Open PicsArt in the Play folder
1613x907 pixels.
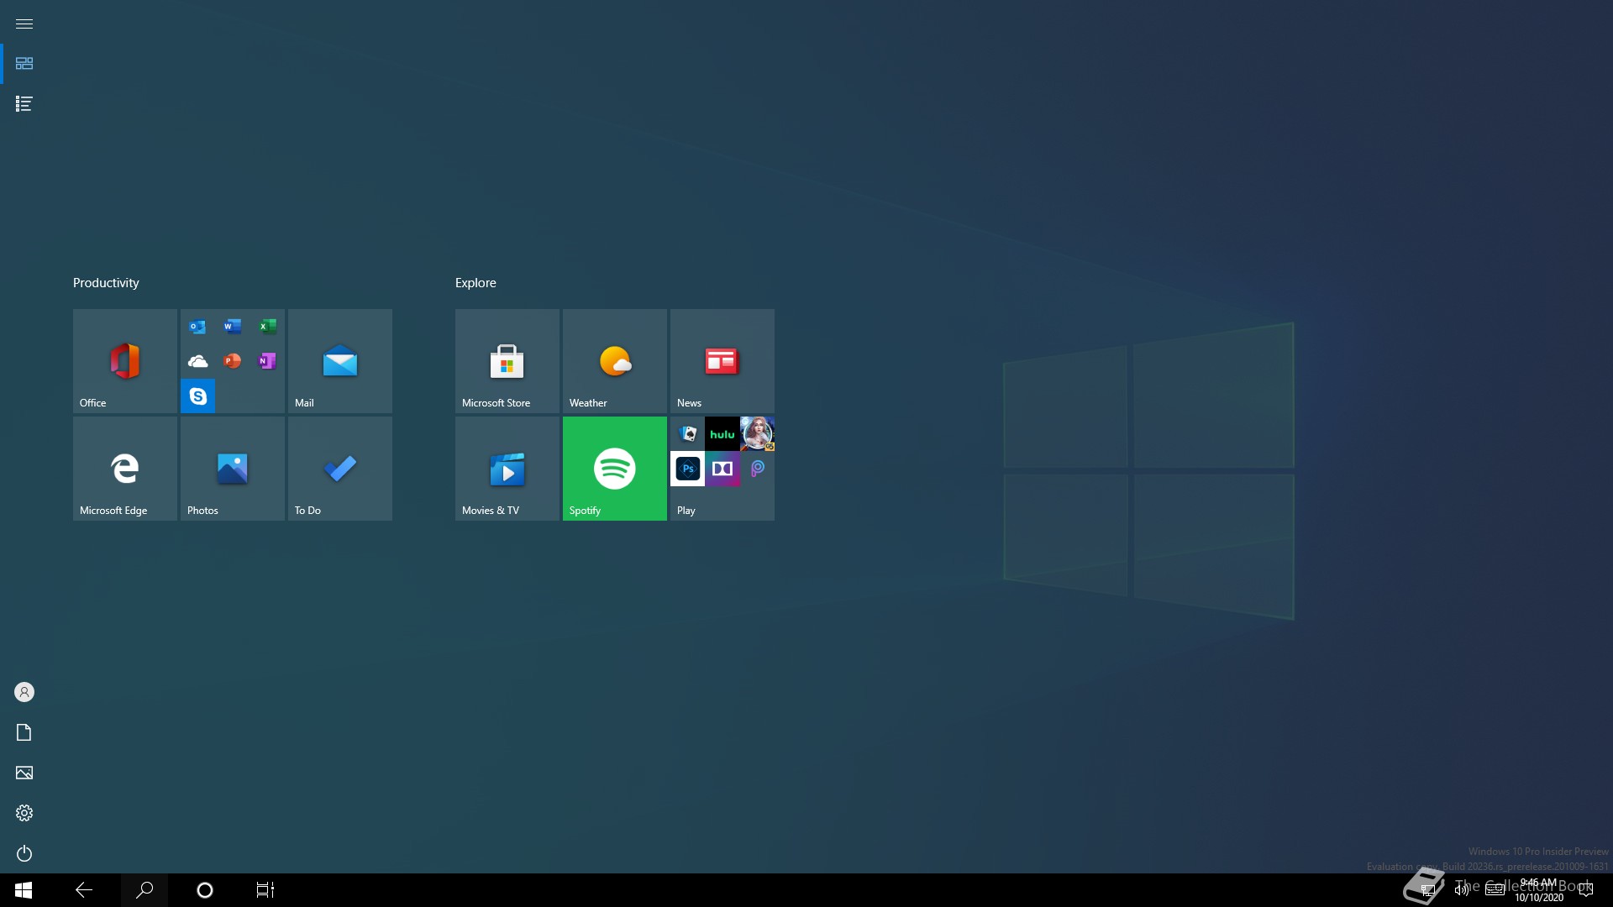click(x=757, y=469)
